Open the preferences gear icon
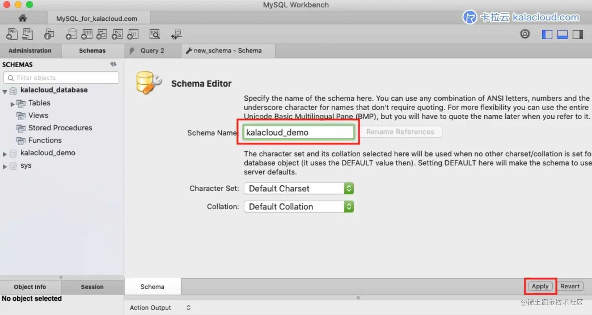Image resolution: width=592 pixels, height=315 pixels. click(x=525, y=34)
